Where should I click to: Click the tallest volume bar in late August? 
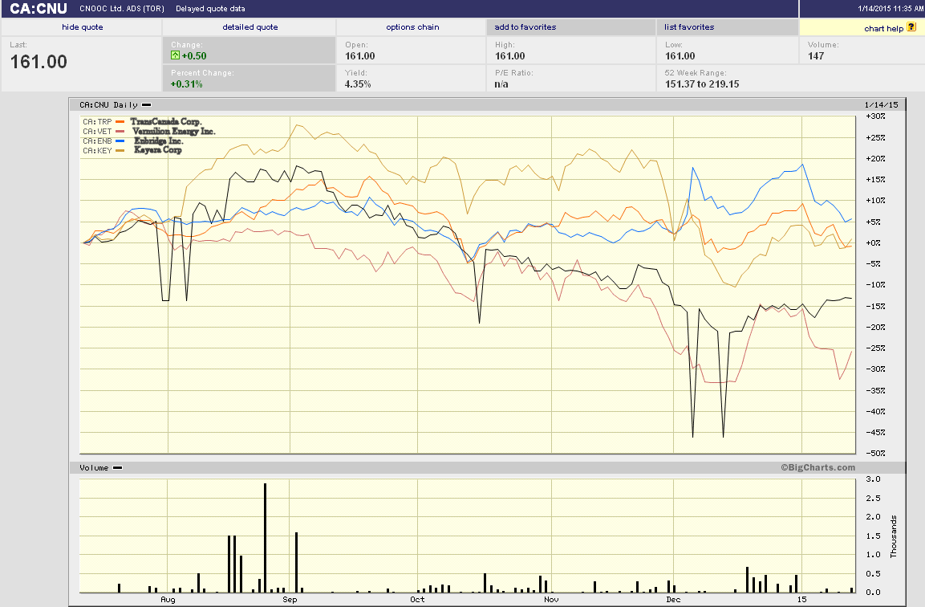tap(265, 538)
